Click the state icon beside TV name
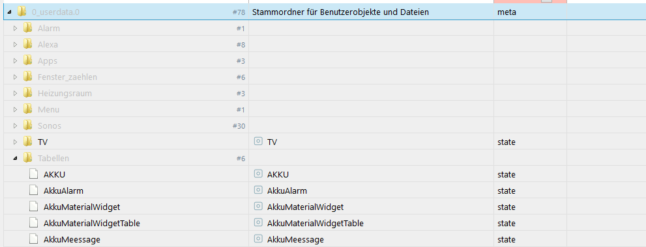This screenshot has width=646, height=247. [258, 142]
